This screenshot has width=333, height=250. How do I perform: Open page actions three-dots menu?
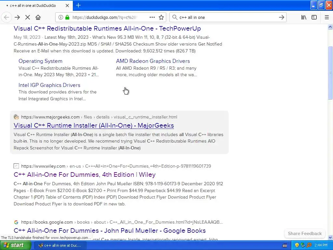(152, 18)
